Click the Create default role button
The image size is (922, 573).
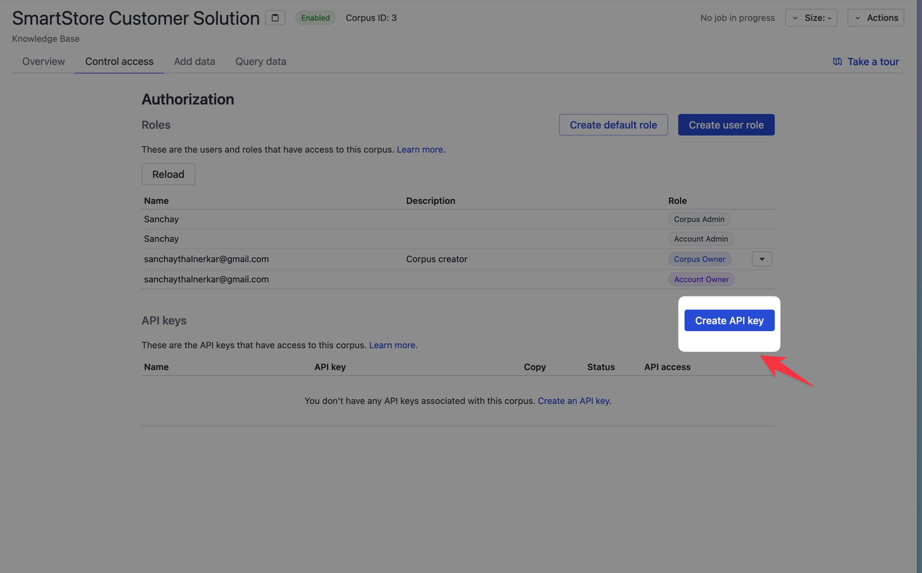click(613, 125)
